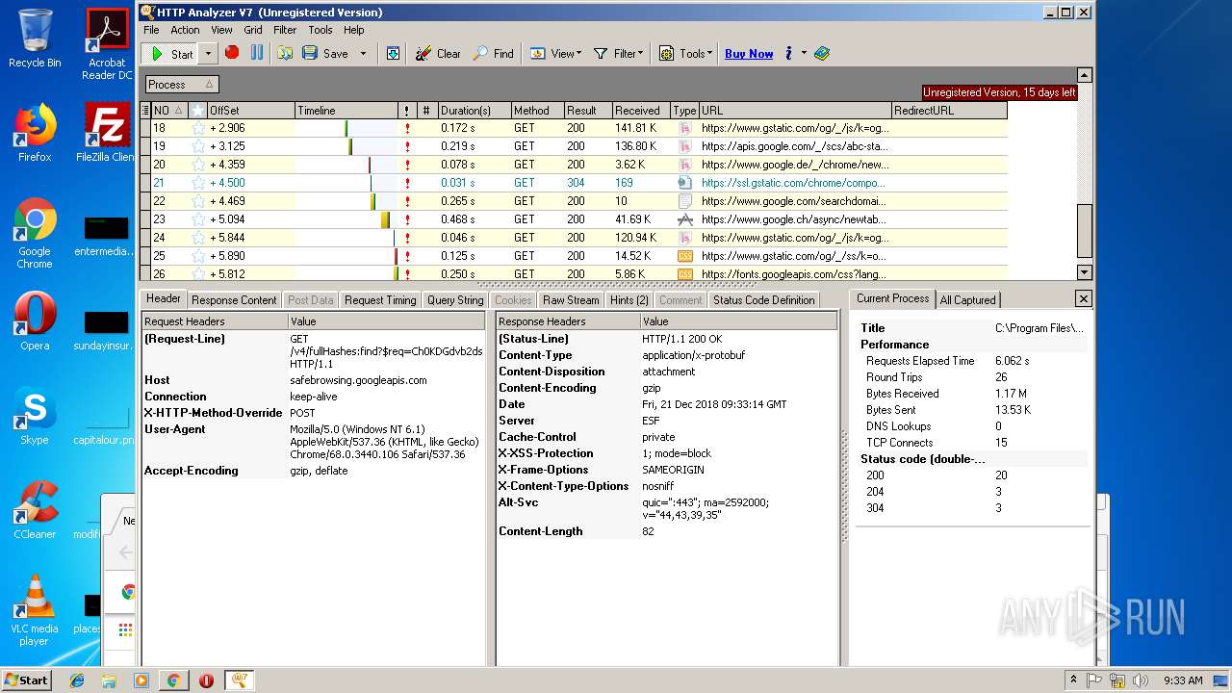Screen dimensions: 1232x693
Task: Click the grid vertical scrollbar thumb
Action: coord(1085,231)
